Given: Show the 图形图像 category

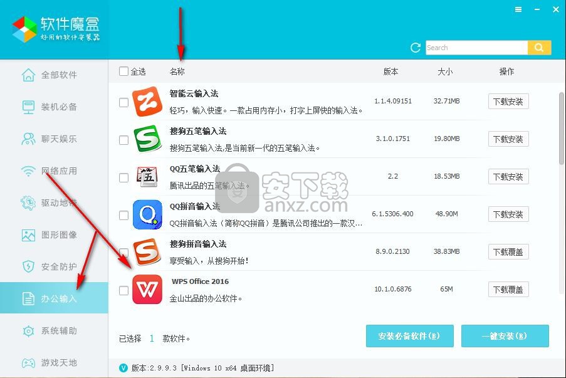Looking at the screenshot, I should pos(54,235).
